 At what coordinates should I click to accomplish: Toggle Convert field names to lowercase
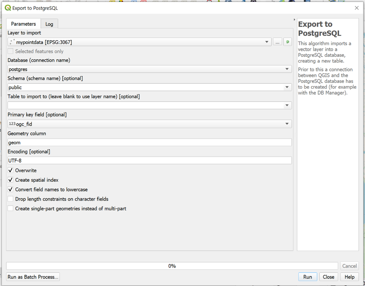[x=11, y=189]
